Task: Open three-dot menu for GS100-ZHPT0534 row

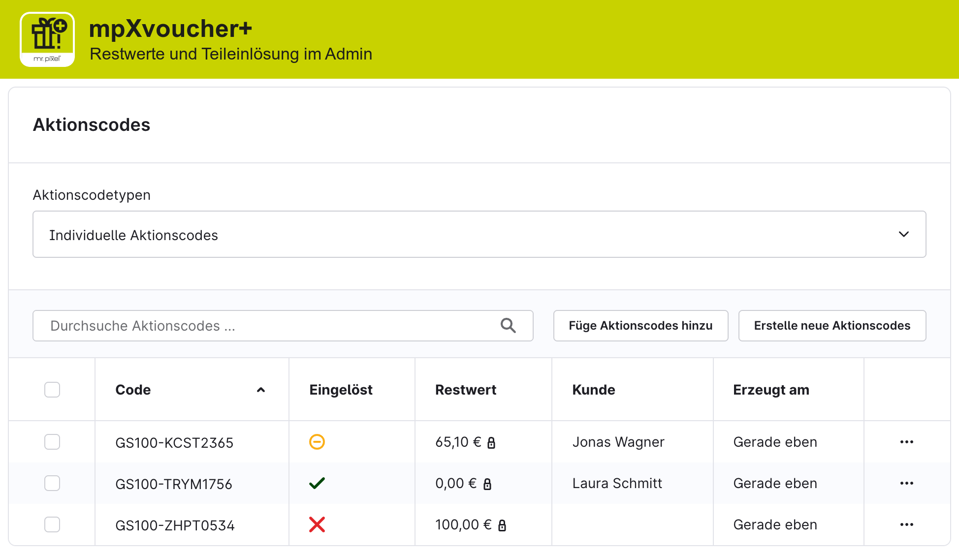Action: pyautogui.click(x=907, y=524)
